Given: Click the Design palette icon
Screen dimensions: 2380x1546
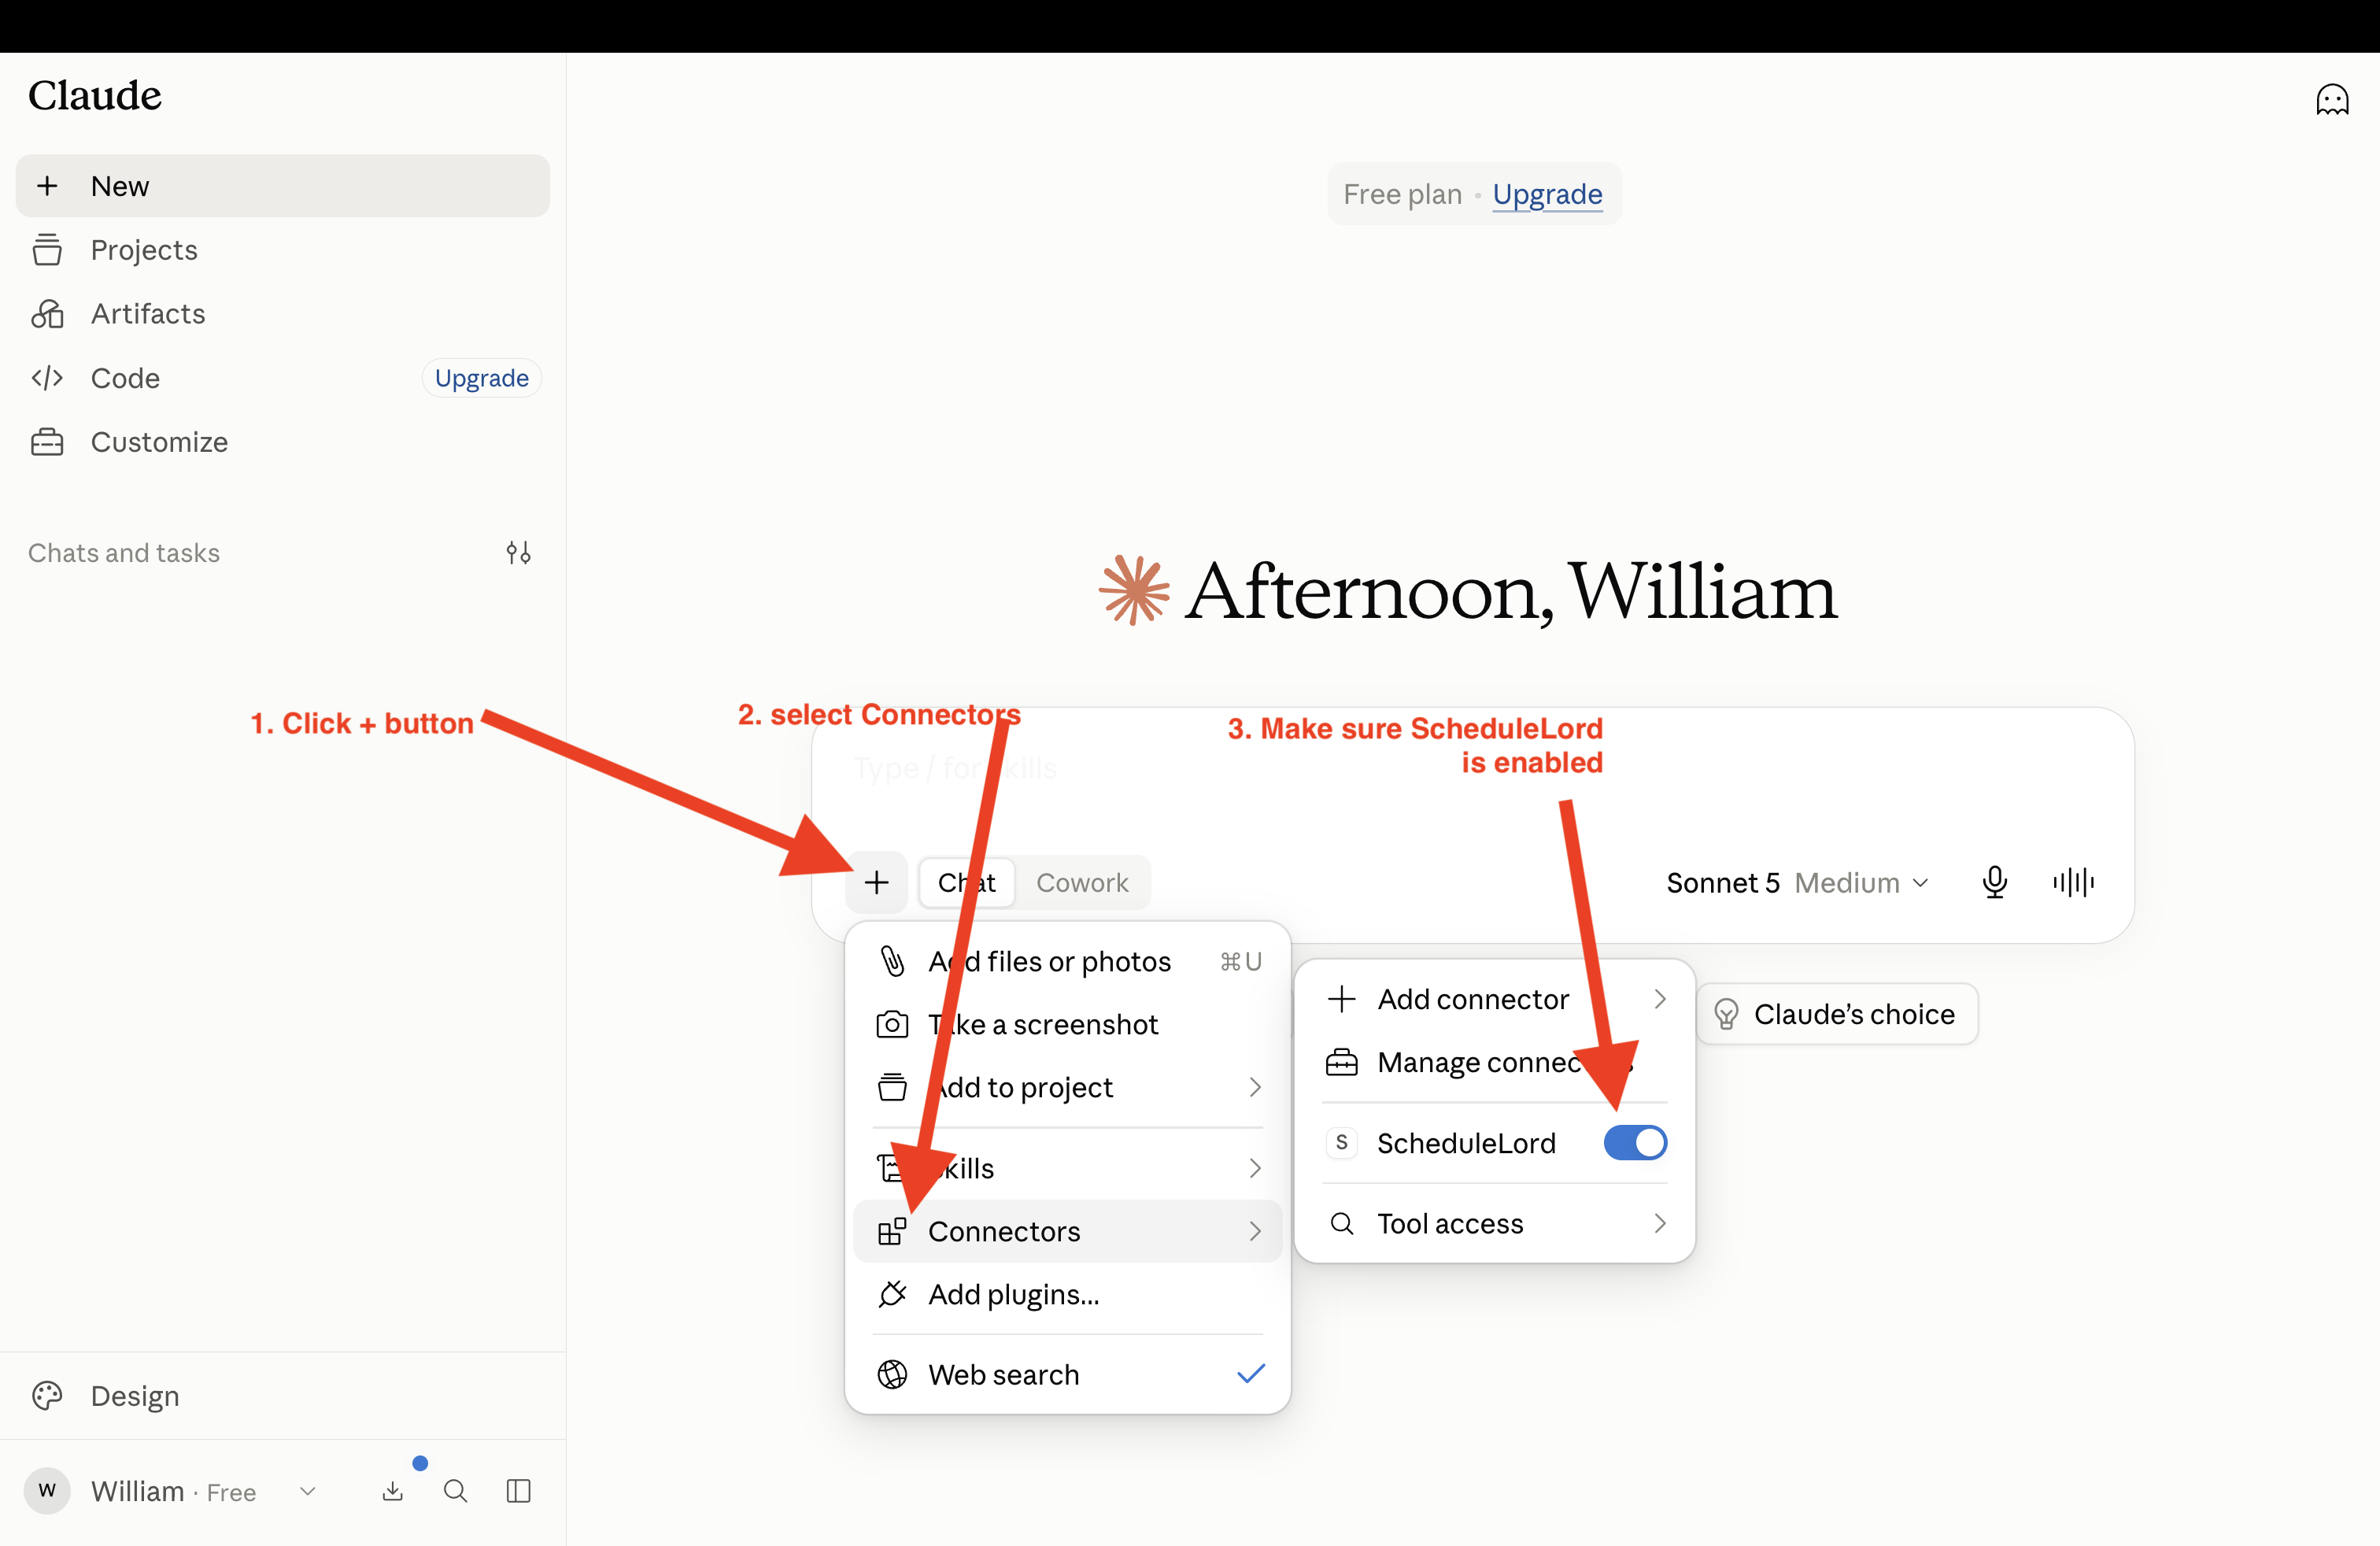Looking at the screenshot, I should pos(47,1396).
